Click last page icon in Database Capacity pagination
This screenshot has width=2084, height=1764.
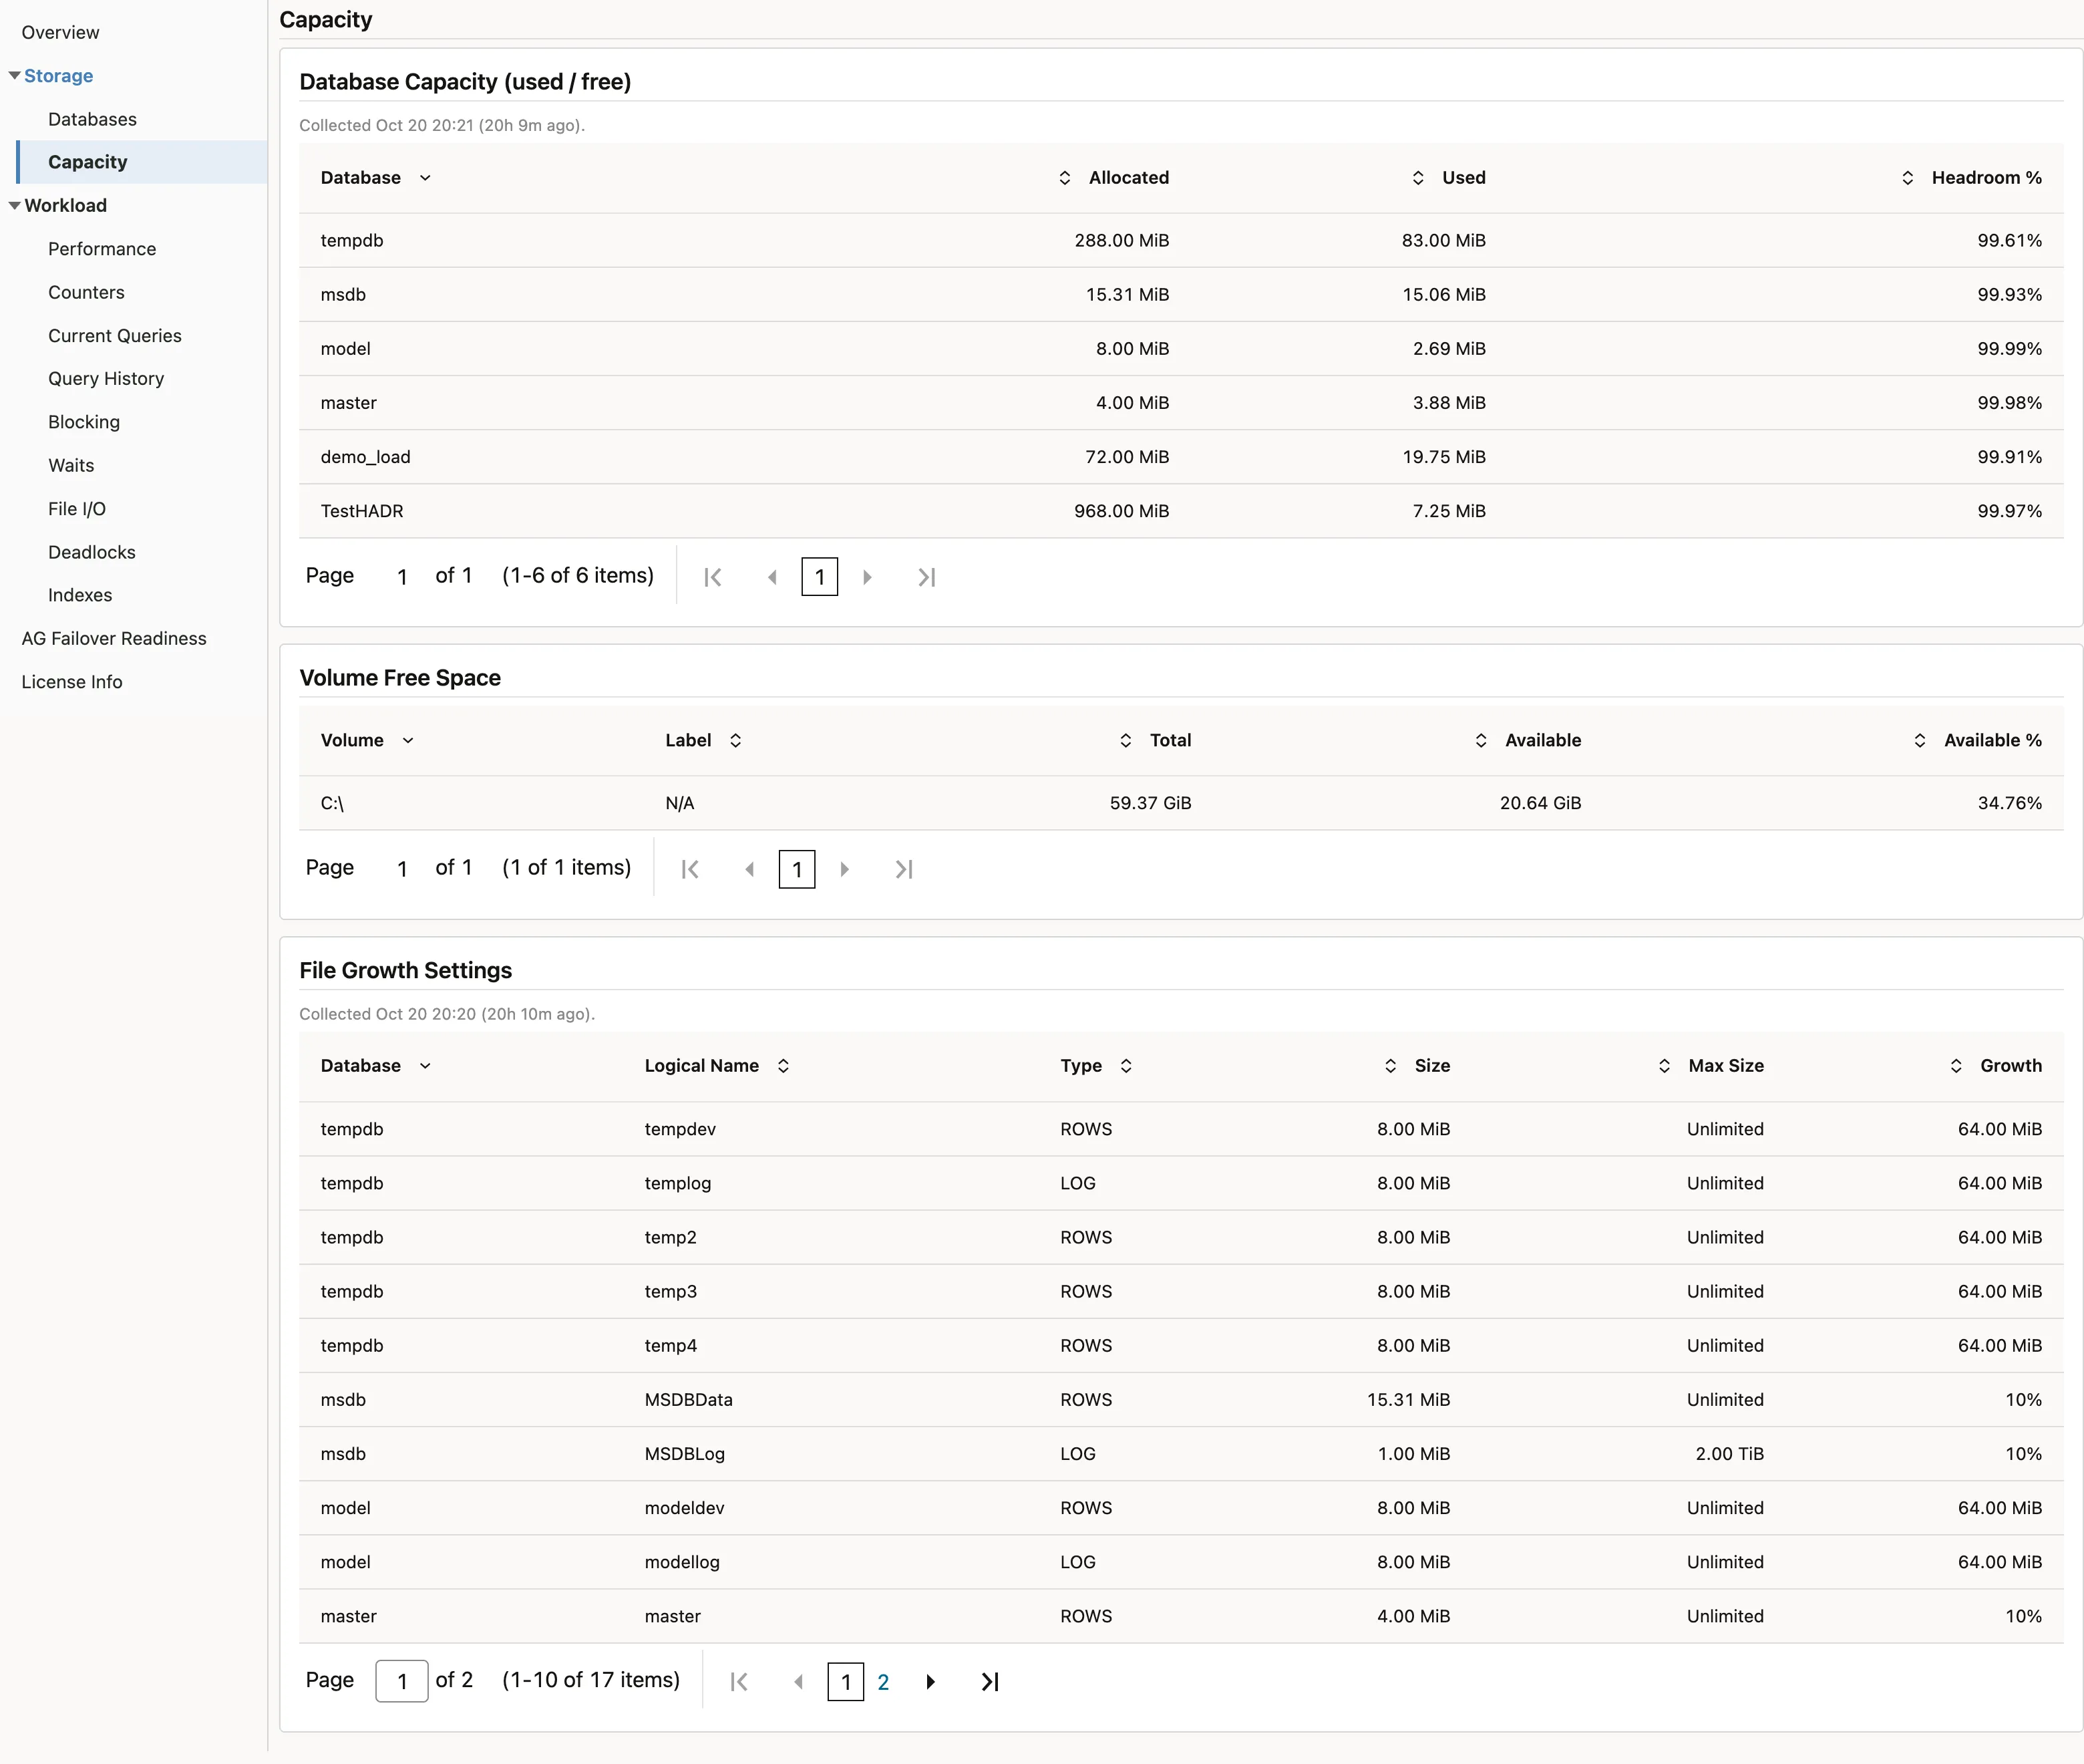pyautogui.click(x=926, y=577)
